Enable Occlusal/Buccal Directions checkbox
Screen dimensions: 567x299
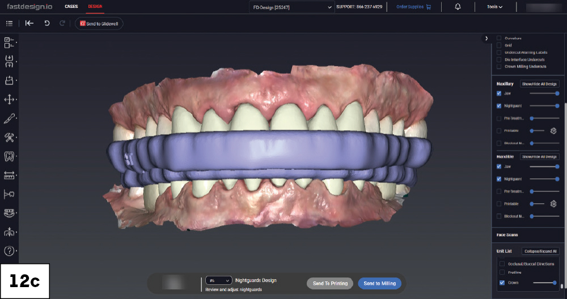[502, 264]
